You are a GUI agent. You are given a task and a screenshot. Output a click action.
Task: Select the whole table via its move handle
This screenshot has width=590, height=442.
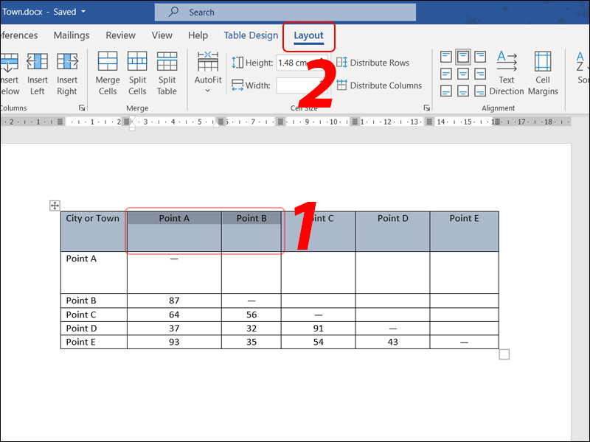[x=55, y=206]
